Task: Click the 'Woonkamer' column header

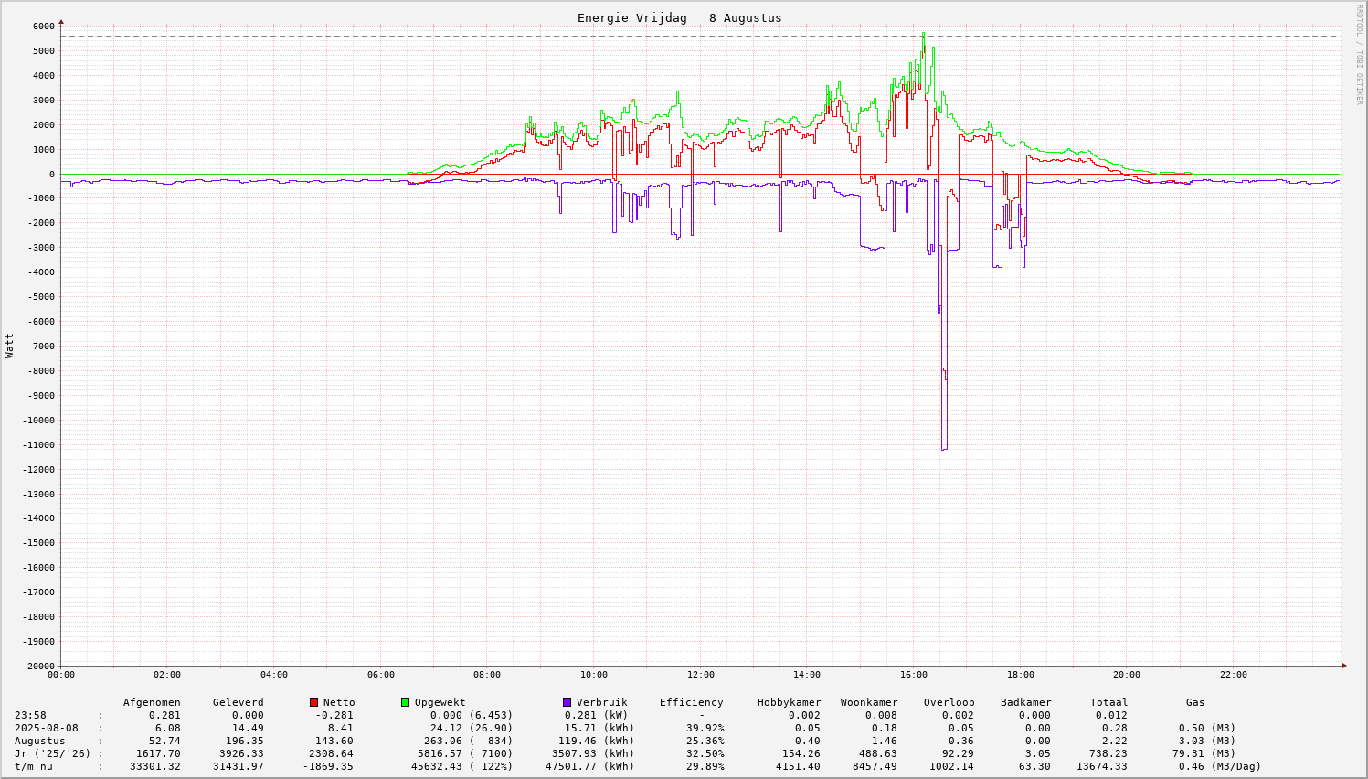Action: [869, 702]
